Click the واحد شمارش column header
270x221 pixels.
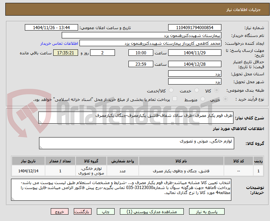(x=123, y=161)
